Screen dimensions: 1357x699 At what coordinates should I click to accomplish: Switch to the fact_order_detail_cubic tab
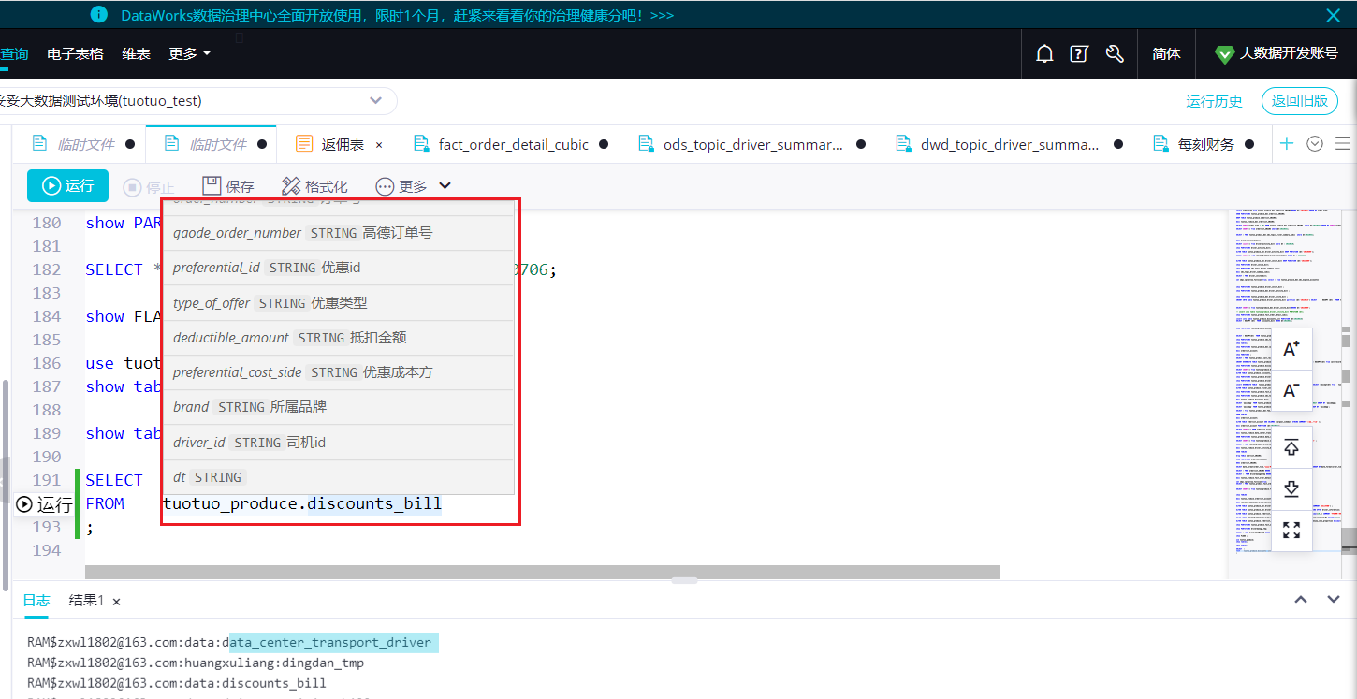511,144
